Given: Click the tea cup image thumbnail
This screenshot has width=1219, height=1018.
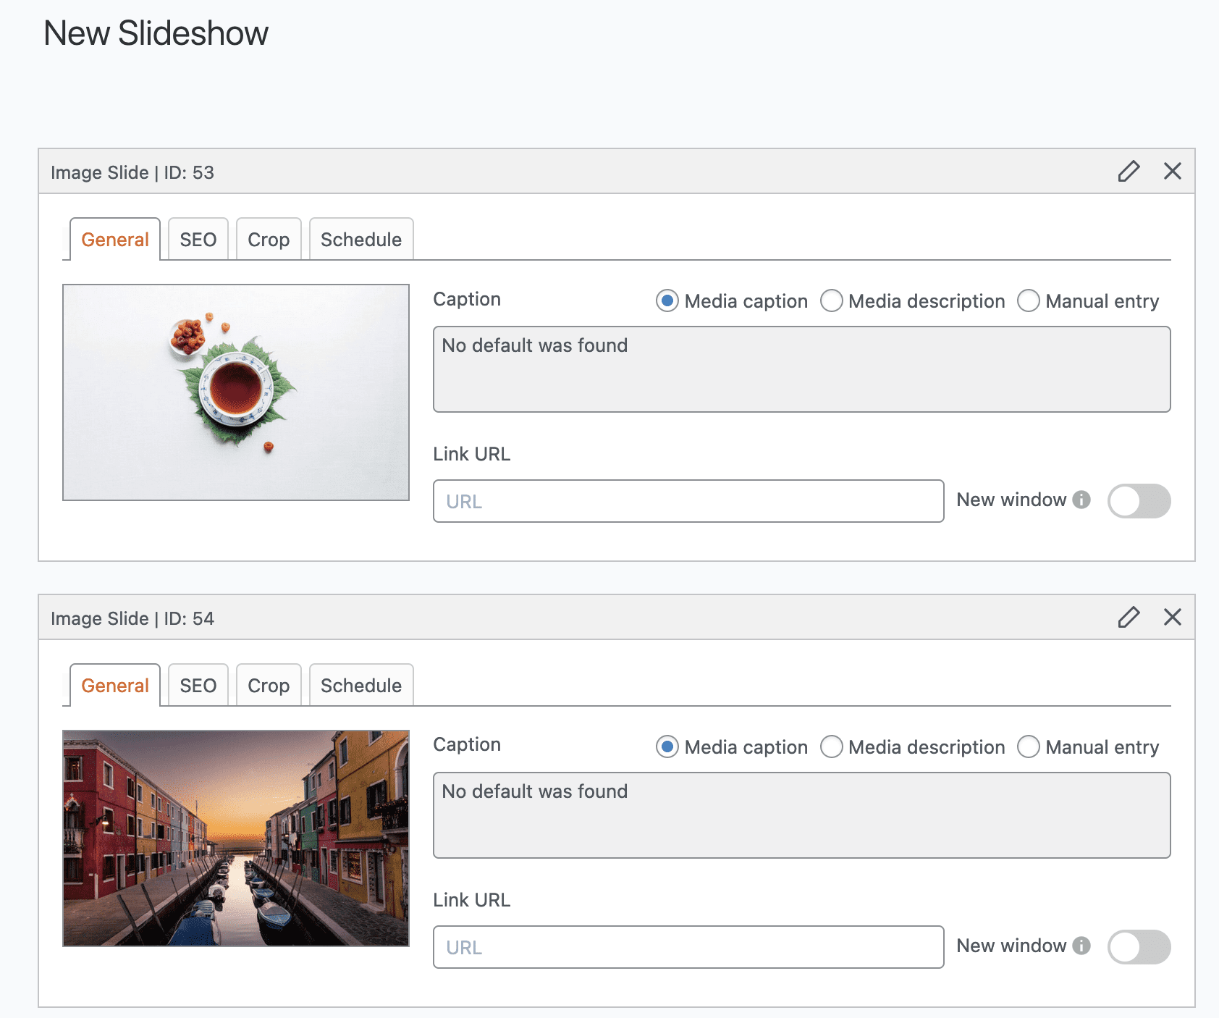Looking at the screenshot, I should (237, 392).
